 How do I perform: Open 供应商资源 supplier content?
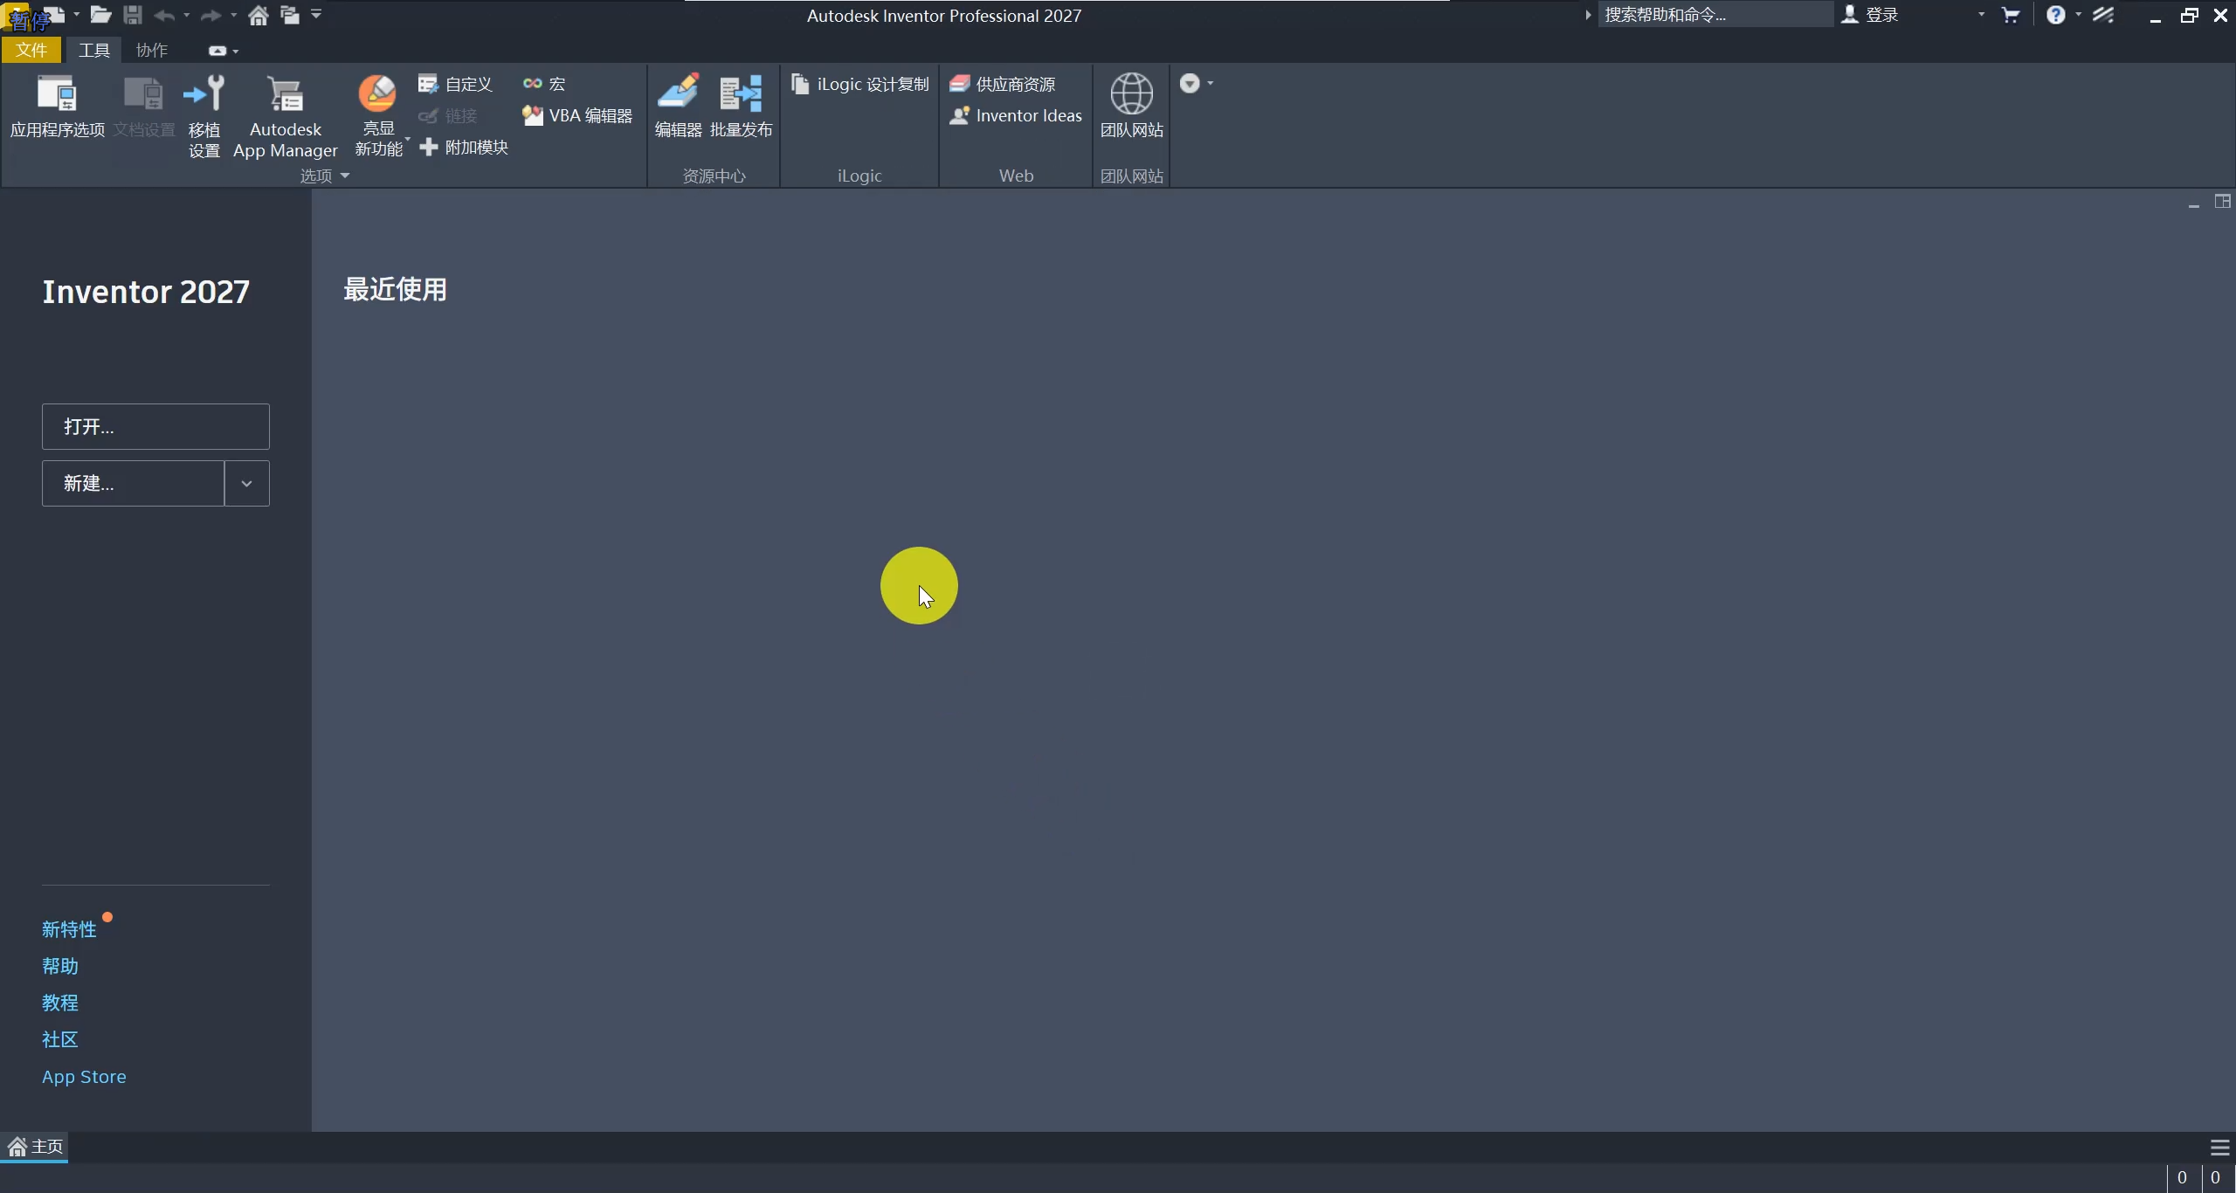[1003, 84]
